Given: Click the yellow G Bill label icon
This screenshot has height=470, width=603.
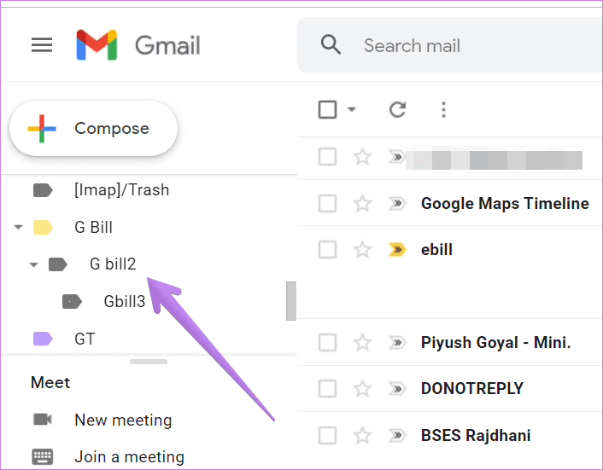Looking at the screenshot, I should (x=43, y=227).
